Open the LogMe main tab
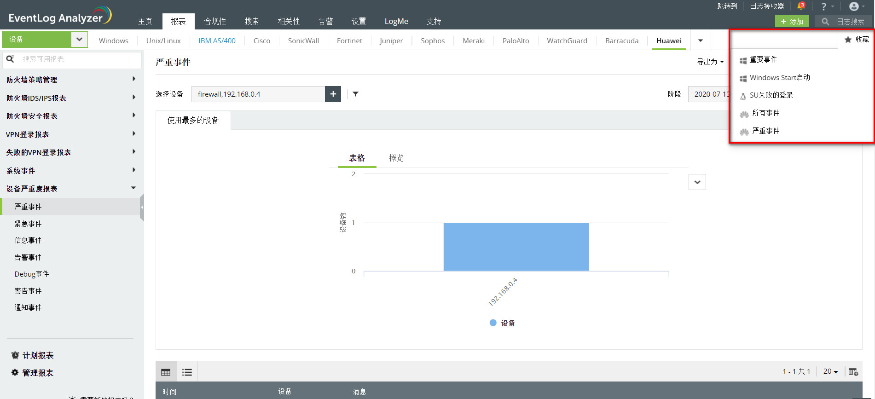The image size is (875, 399). click(396, 21)
